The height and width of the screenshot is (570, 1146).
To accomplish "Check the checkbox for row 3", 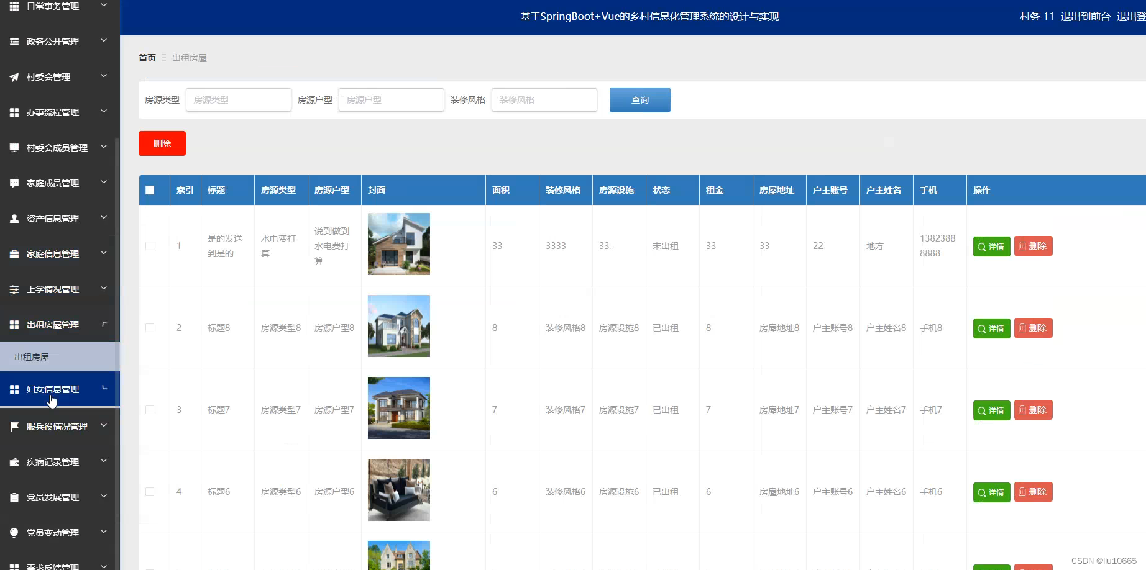I will click(149, 409).
